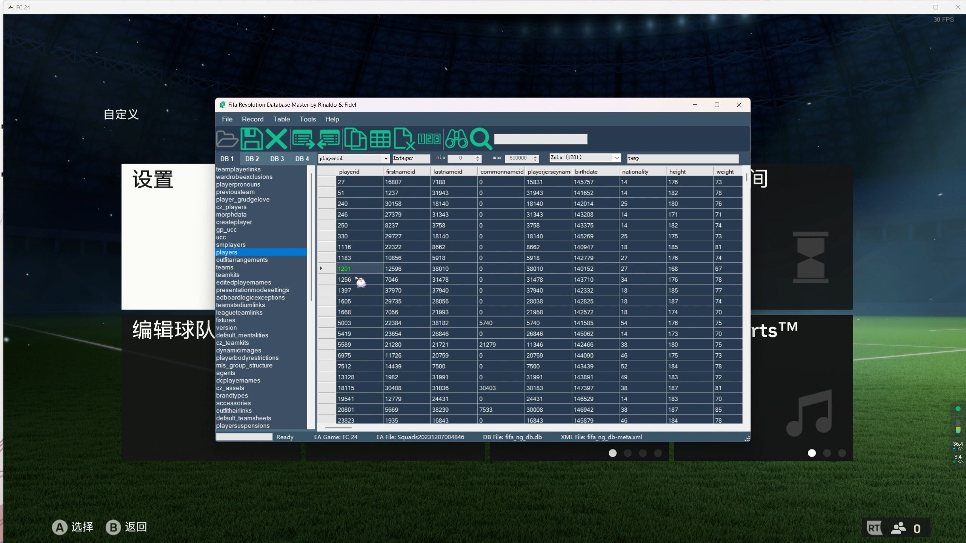Select the teams table in the sidebar
966x543 pixels.
tap(225, 267)
